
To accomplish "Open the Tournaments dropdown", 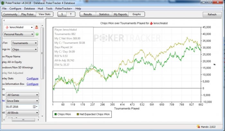I will pos(24,43).
